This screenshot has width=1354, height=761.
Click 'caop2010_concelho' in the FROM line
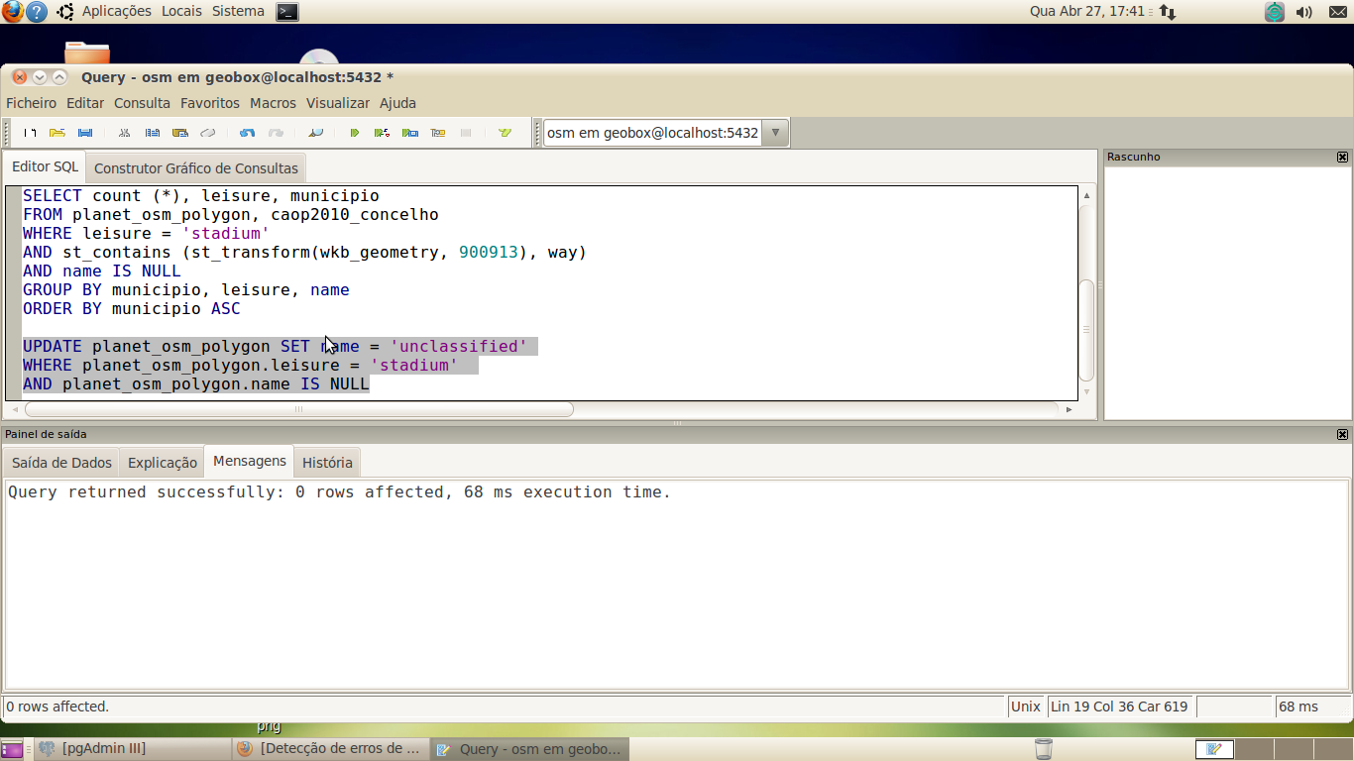coord(355,215)
